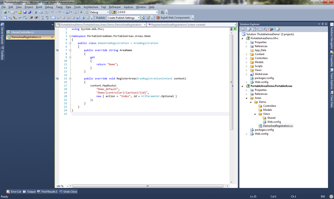The width and height of the screenshot is (334, 199).
Task: Open Find Results 1 panel
Action: tap(47, 191)
